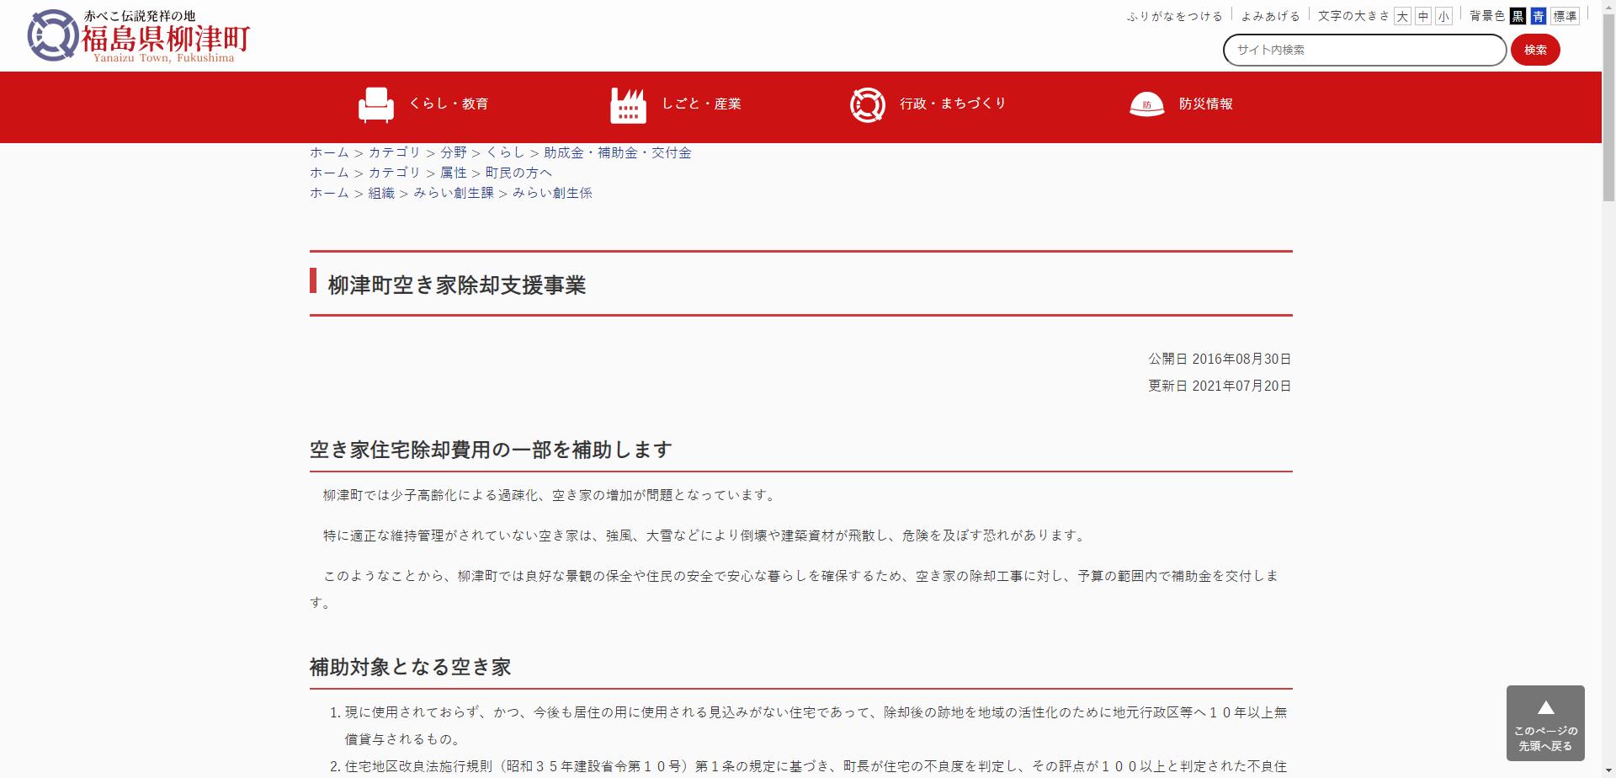Click heading 補助対象となる空き家

[410, 667]
